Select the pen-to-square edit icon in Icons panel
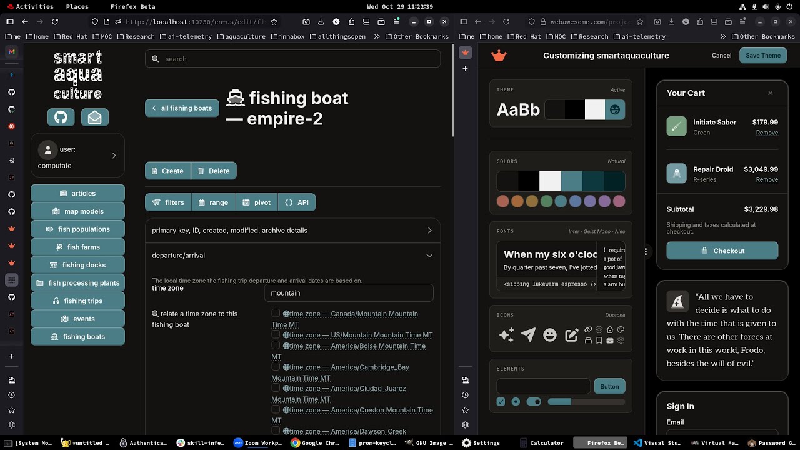 tap(571, 336)
